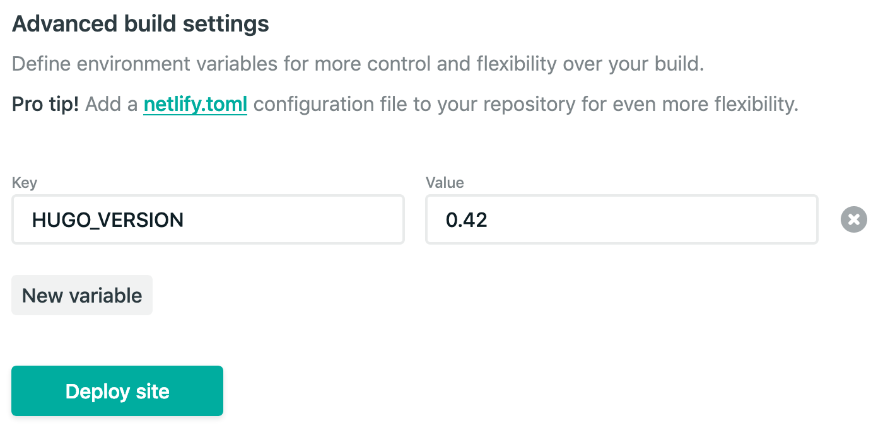Click the Value field label
This screenshot has width=883, height=435.
[445, 183]
